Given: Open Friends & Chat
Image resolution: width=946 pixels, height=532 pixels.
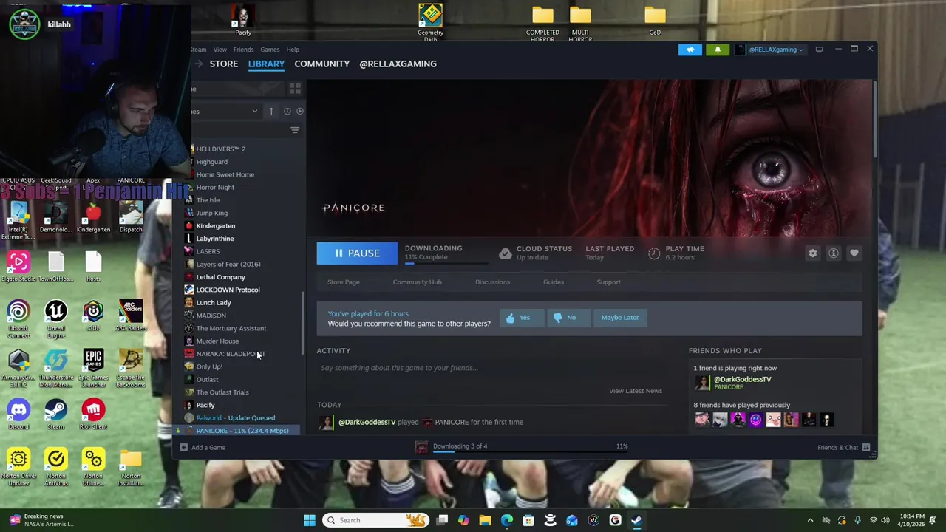Looking at the screenshot, I should pyautogui.click(x=843, y=448).
